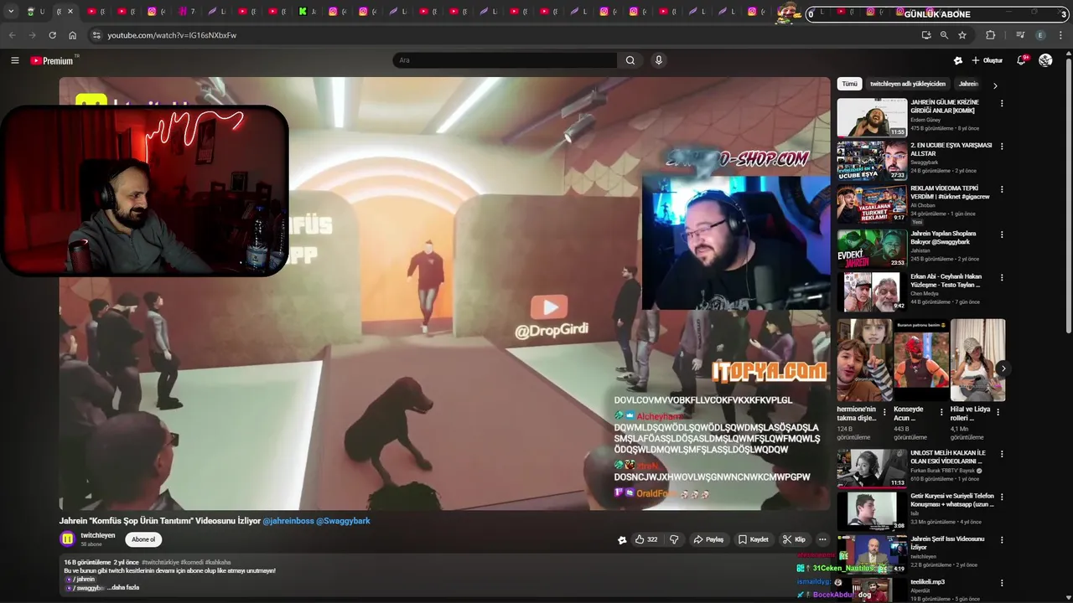Expand description with ...daha fazla
This screenshot has width=1073, height=603.
point(123,587)
